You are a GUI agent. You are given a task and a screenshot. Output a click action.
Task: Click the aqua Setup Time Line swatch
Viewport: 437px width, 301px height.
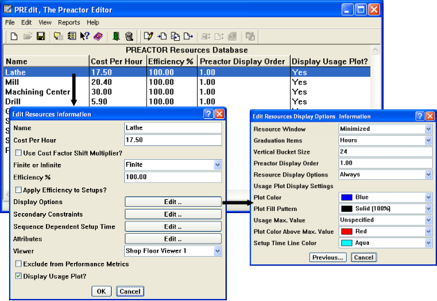(347, 243)
